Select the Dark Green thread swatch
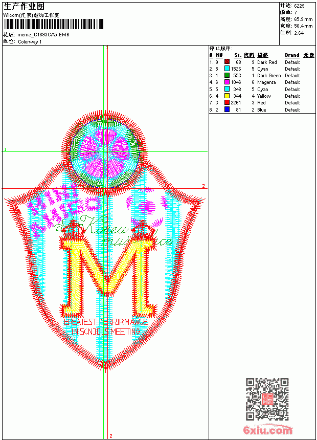Image resolution: width=317 pixels, height=440 pixels. (227, 75)
